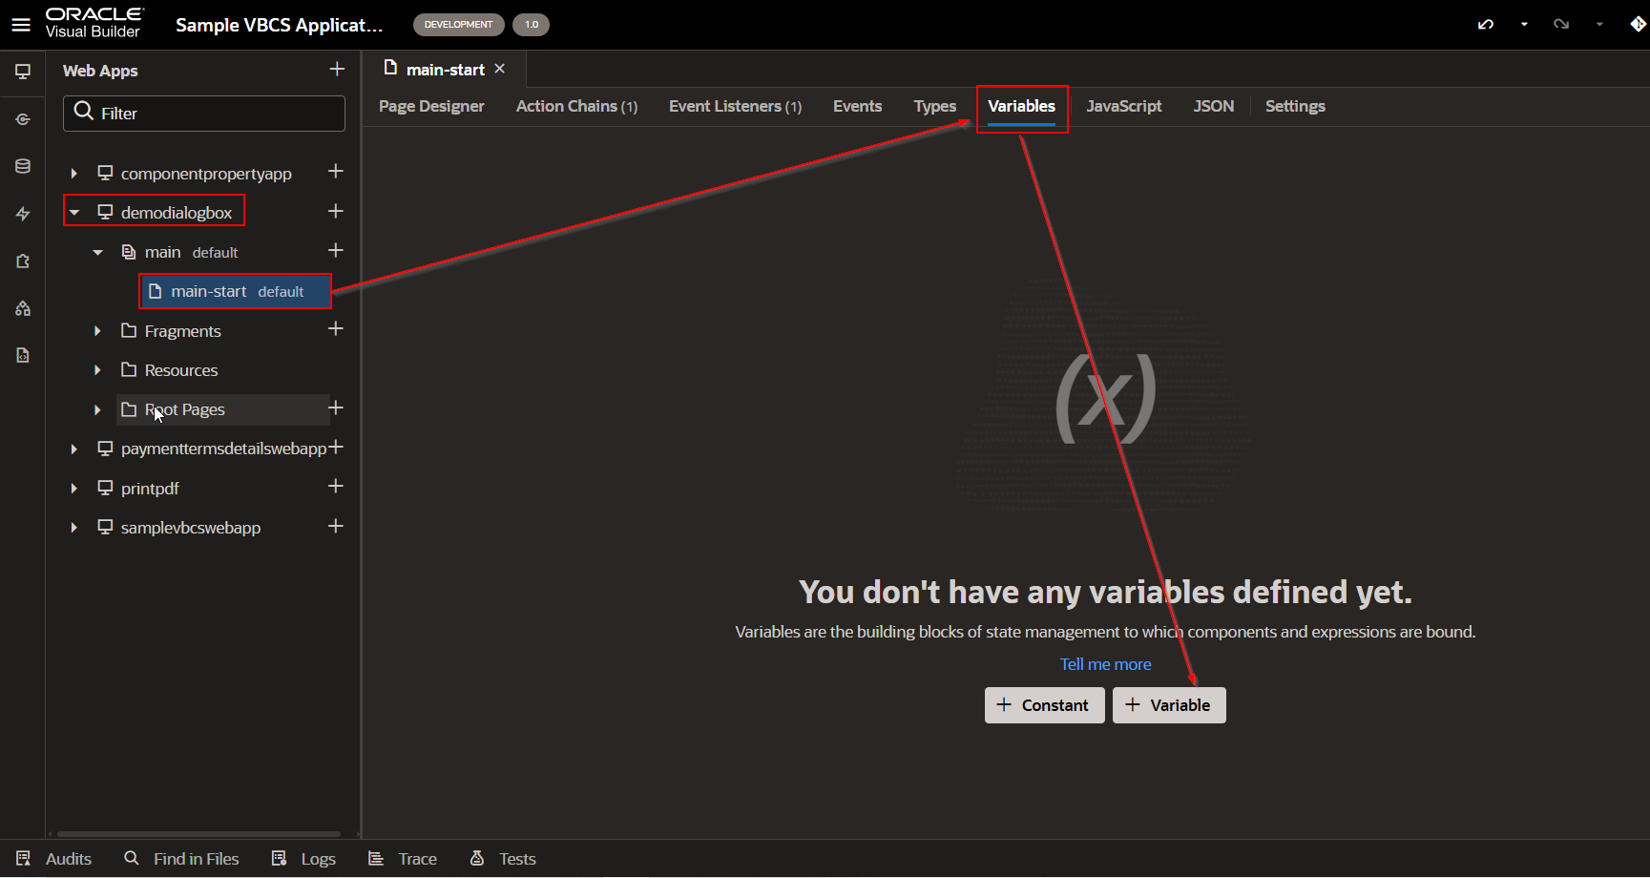Switch to the Event Listeners tab
1650x878 pixels.
point(735,106)
